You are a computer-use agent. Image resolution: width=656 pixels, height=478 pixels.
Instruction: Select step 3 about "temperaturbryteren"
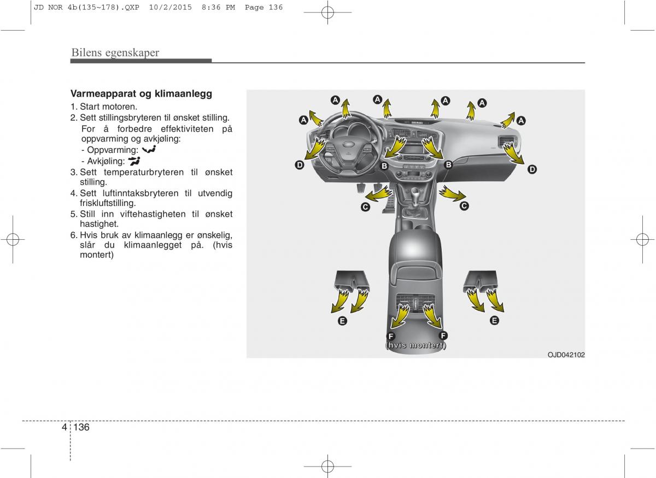151,177
